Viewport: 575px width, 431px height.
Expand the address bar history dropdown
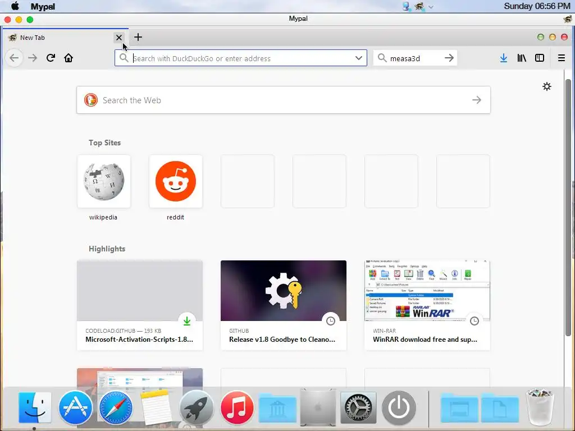(359, 58)
